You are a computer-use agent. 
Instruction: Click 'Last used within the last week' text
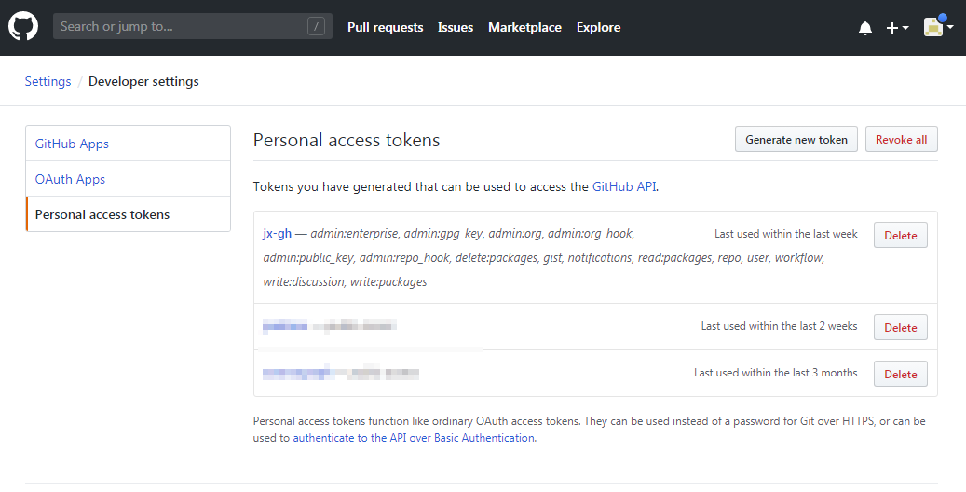(x=785, y=234)
